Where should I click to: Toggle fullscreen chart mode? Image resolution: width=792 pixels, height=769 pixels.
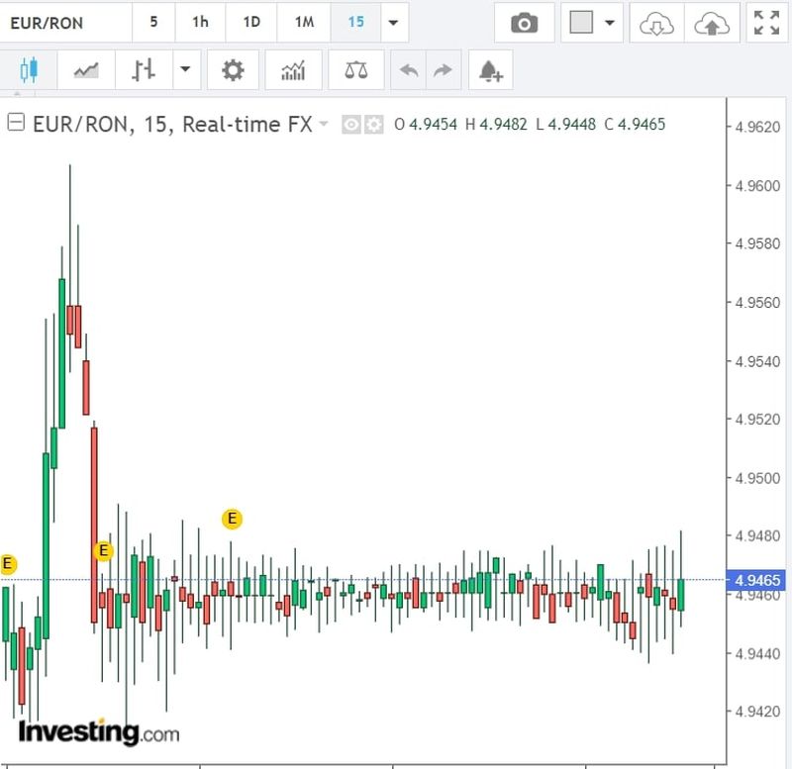(766, 23)
